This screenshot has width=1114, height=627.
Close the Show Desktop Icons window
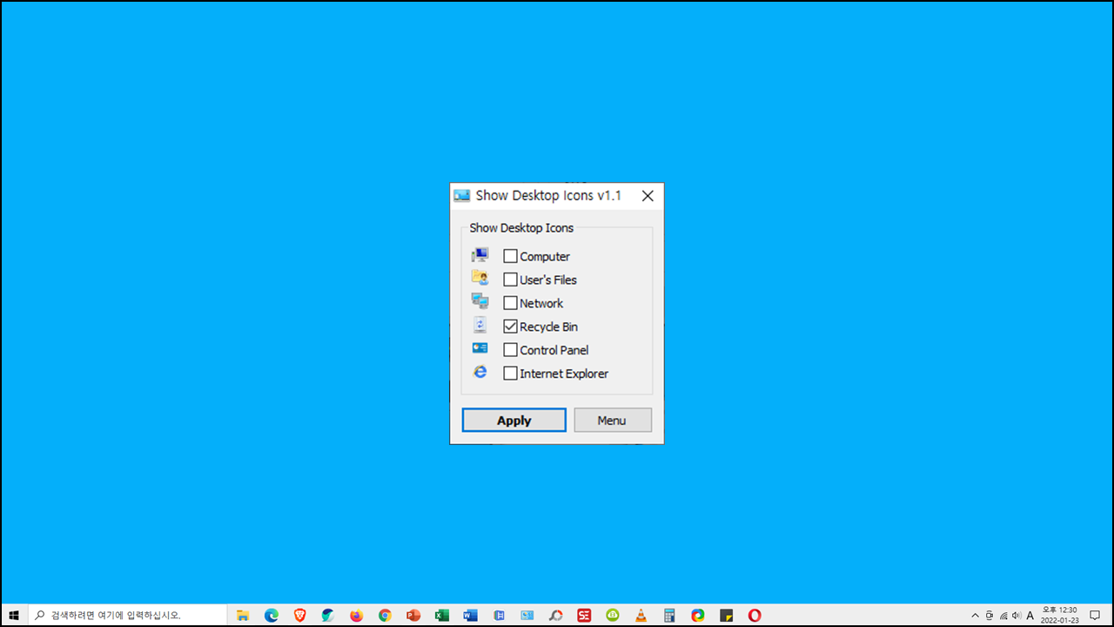click(648, 196)
